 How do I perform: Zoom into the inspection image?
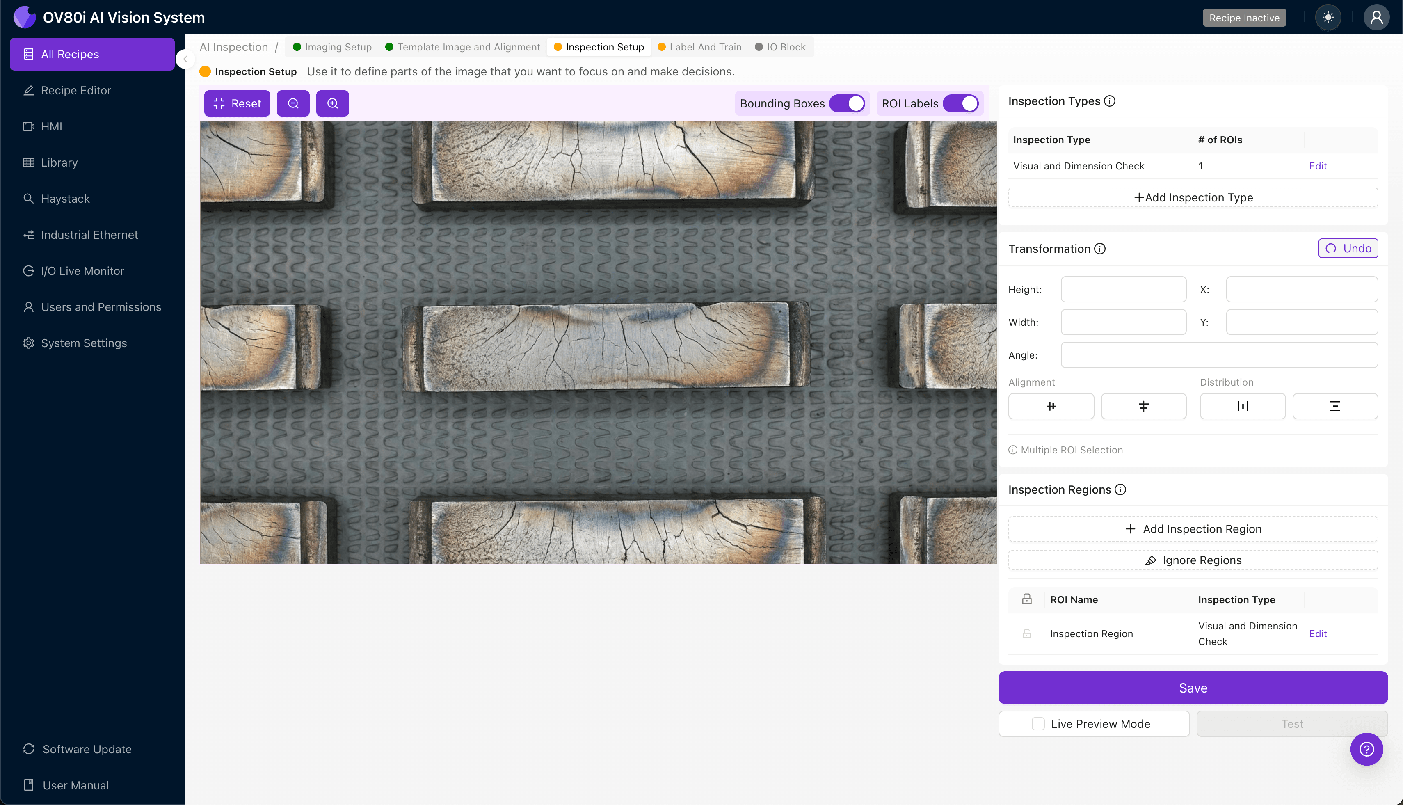pos(332,103)
